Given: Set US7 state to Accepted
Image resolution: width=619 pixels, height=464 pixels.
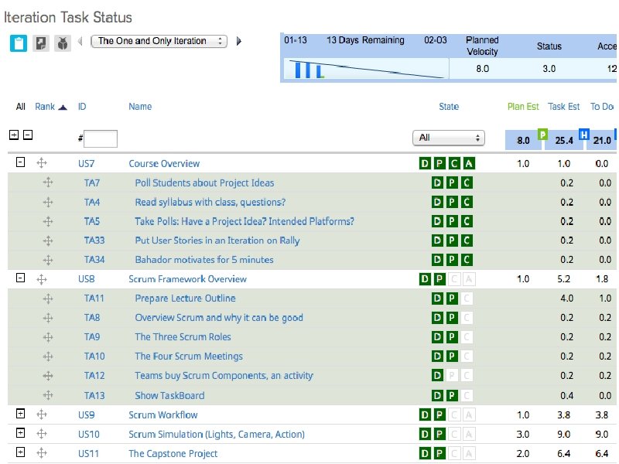Looking at the screenshot, I should 470,163.
